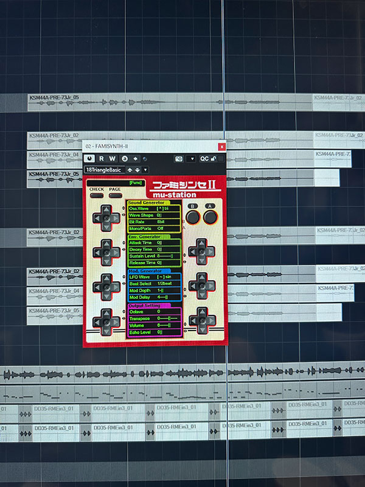Click up arrow on left Mod. Generator d-pad

click(106, 278)
